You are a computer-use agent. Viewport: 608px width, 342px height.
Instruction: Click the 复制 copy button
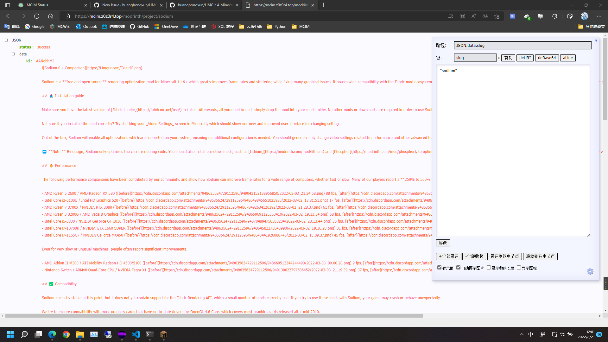(508, 58)
